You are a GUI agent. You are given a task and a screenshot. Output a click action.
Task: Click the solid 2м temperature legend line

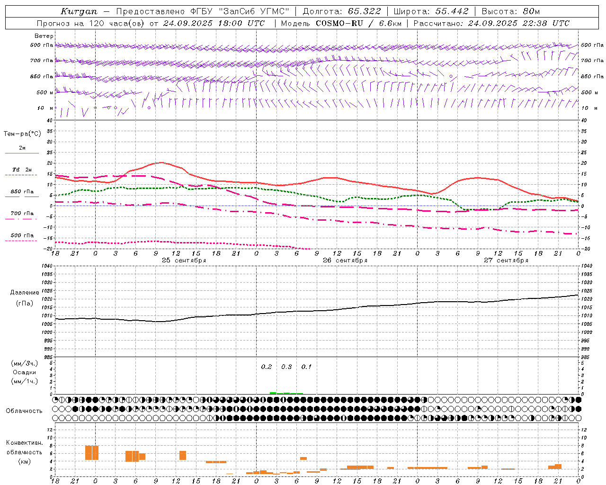tap(22, 153)
